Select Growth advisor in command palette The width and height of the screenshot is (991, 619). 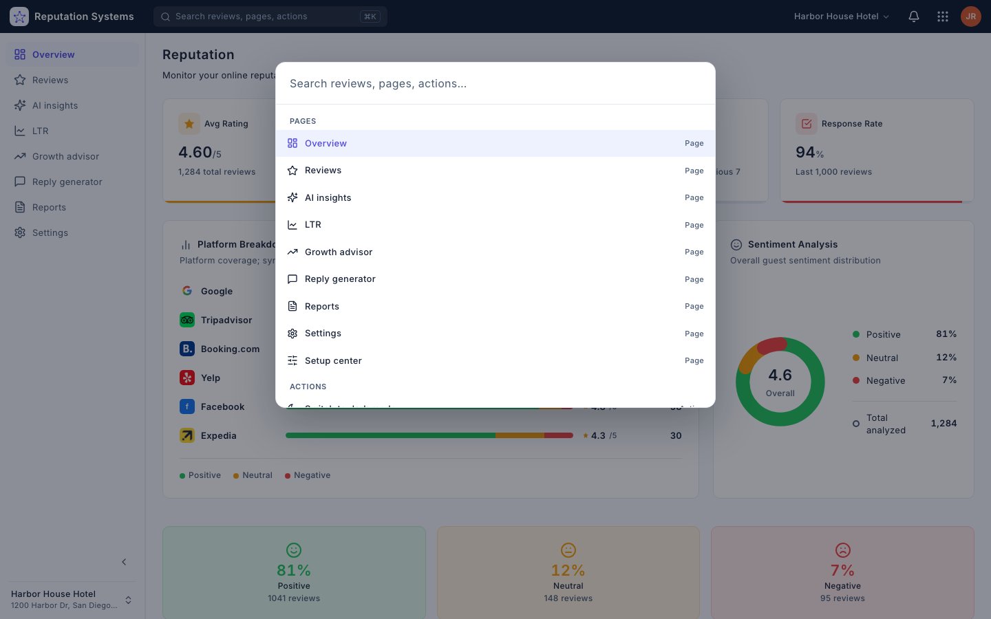click(495, 252)
